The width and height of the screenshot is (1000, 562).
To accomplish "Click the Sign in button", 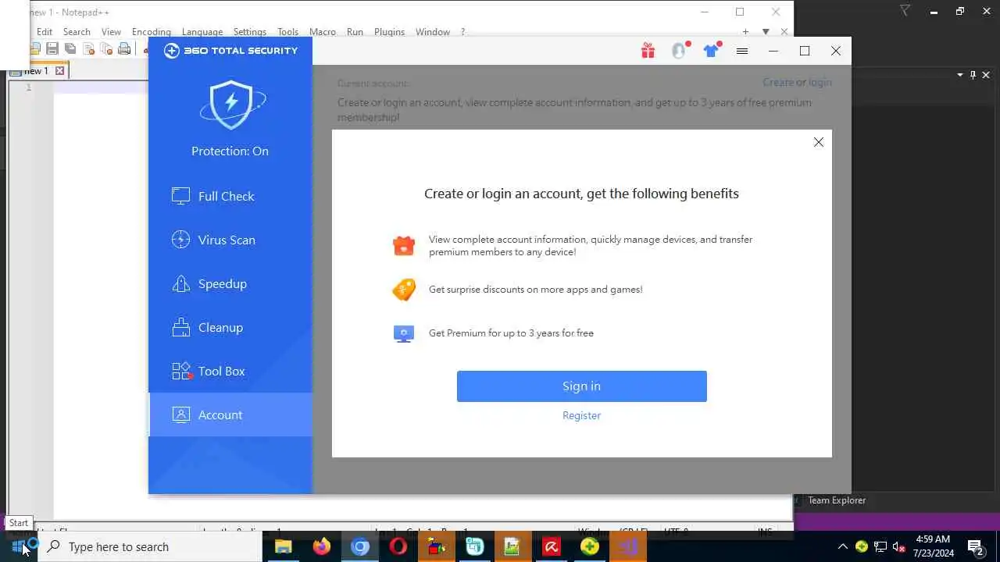I will pos(582,386).
